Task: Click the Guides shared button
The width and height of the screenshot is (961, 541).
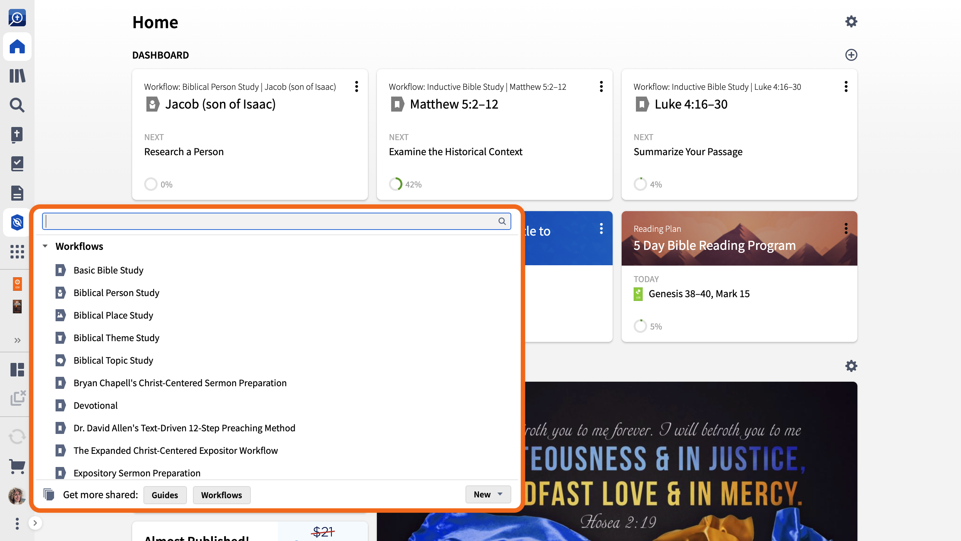Action: coord(165,495)
